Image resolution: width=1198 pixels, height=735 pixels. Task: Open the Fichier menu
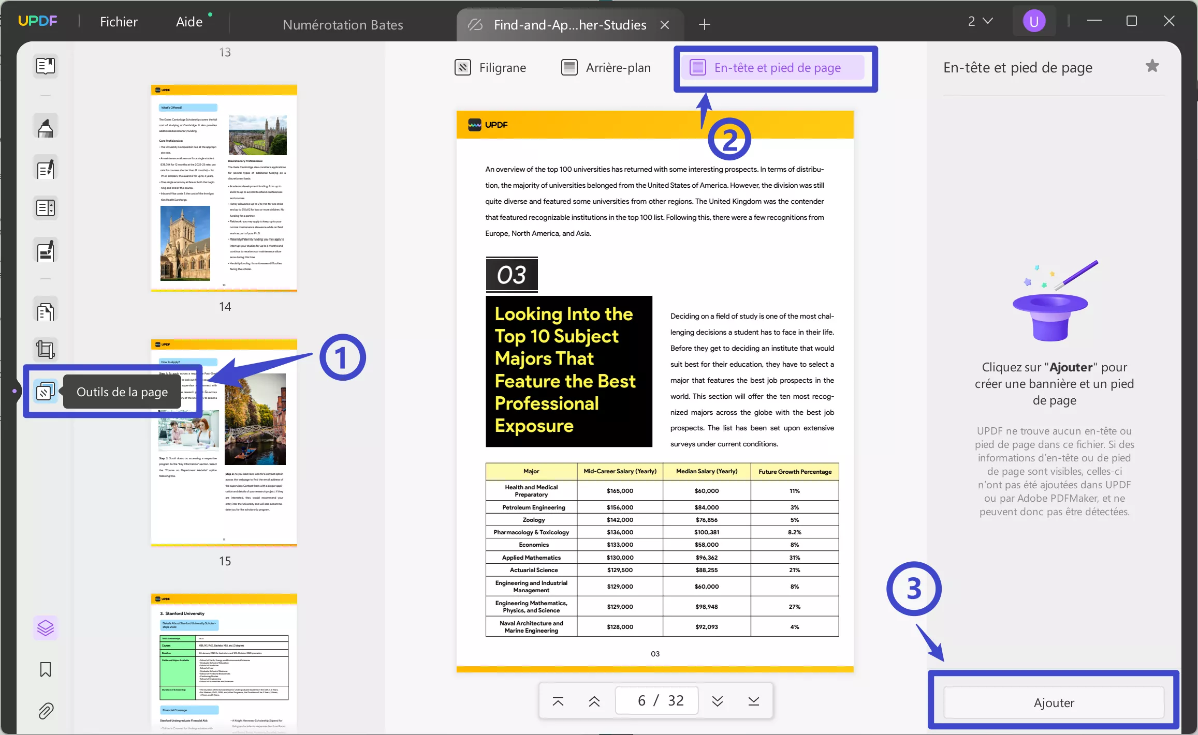click(119, 22)
